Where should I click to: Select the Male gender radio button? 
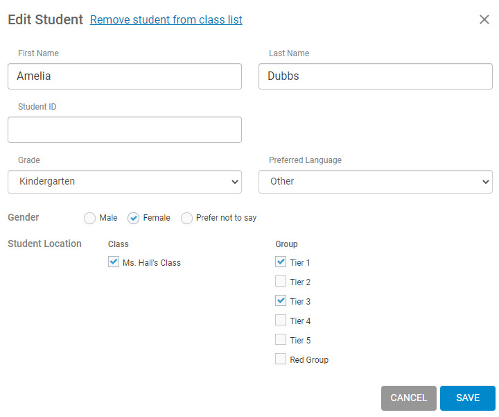pos(89,219)
